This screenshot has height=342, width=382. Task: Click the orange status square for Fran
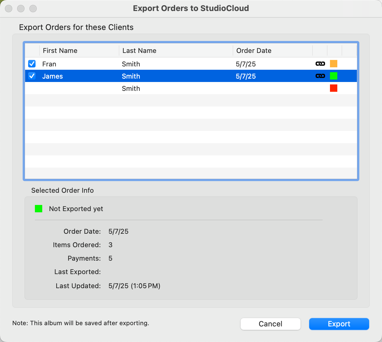pos(333,64)
